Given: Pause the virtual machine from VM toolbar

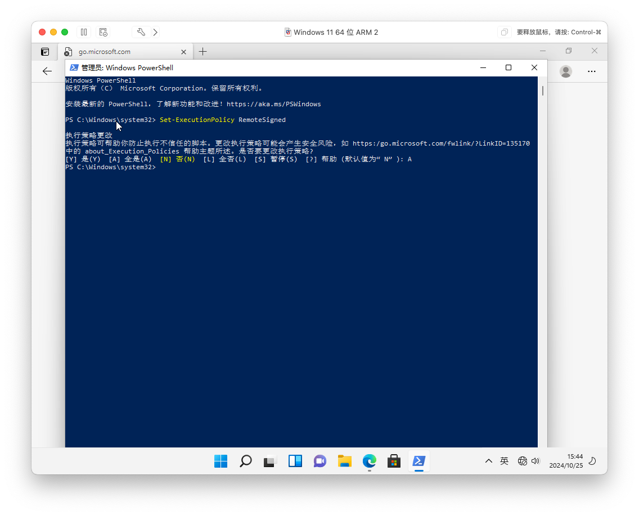Looking at the screenshot, I should 84,32.
